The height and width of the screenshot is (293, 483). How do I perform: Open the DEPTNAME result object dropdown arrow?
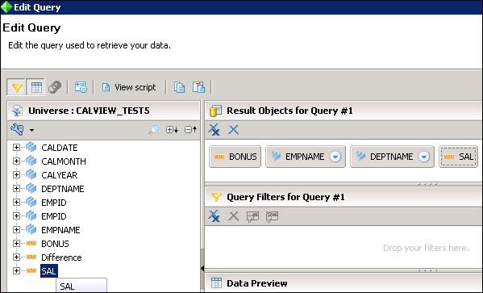[424, 157]
